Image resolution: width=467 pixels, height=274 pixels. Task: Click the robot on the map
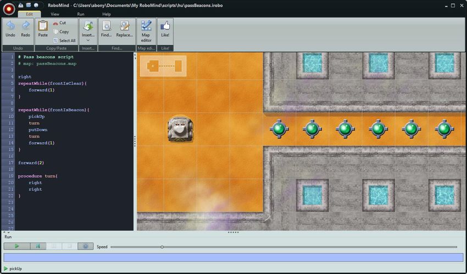coord(180,129)
